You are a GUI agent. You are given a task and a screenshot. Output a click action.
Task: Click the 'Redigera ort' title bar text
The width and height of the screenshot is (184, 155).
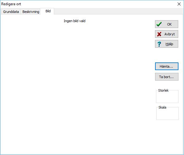pyautogui.click(x=11, y=4)
